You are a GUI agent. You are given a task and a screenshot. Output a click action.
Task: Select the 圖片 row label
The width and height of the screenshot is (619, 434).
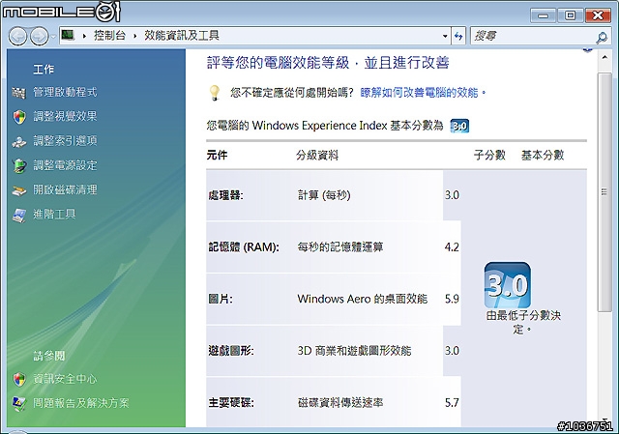pyautogui.click(x=221, y=299)
